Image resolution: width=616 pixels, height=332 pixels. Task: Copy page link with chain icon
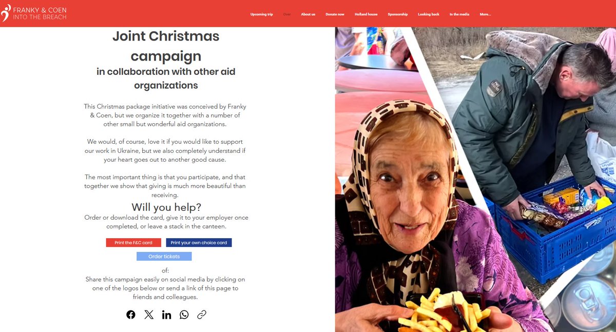[x=202, y=315]
